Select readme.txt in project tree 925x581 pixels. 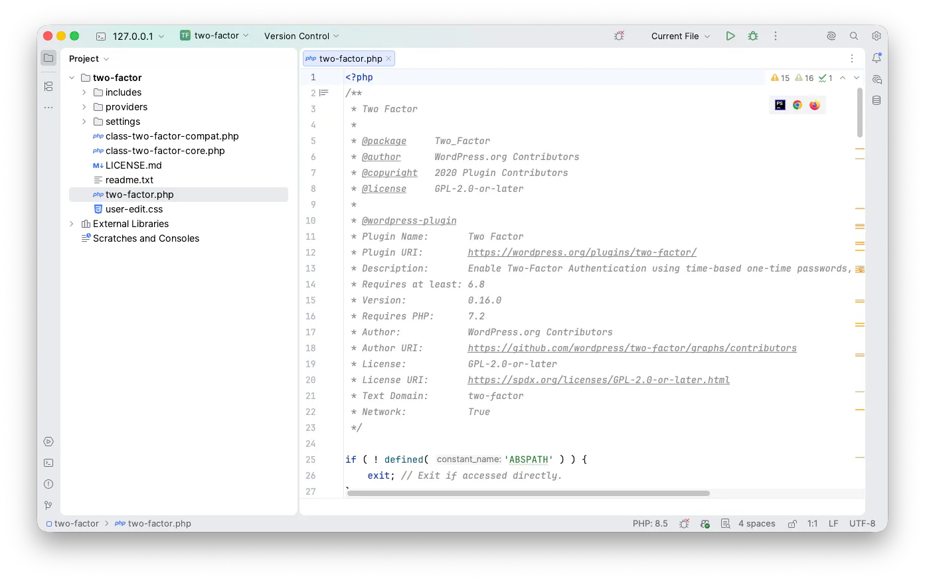pyautogui.click(x=129, y=180)
